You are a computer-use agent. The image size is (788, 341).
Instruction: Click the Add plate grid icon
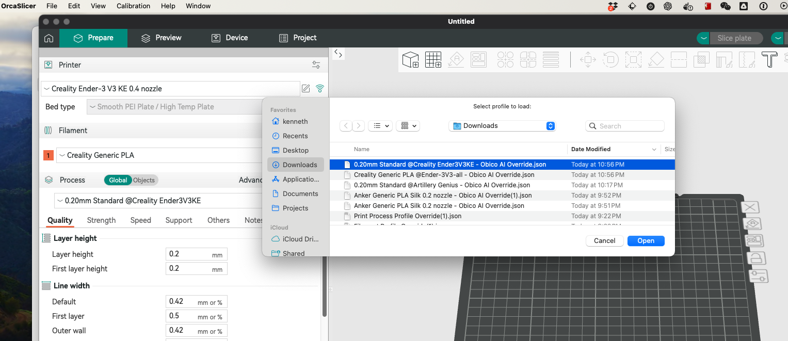(433, 60)
